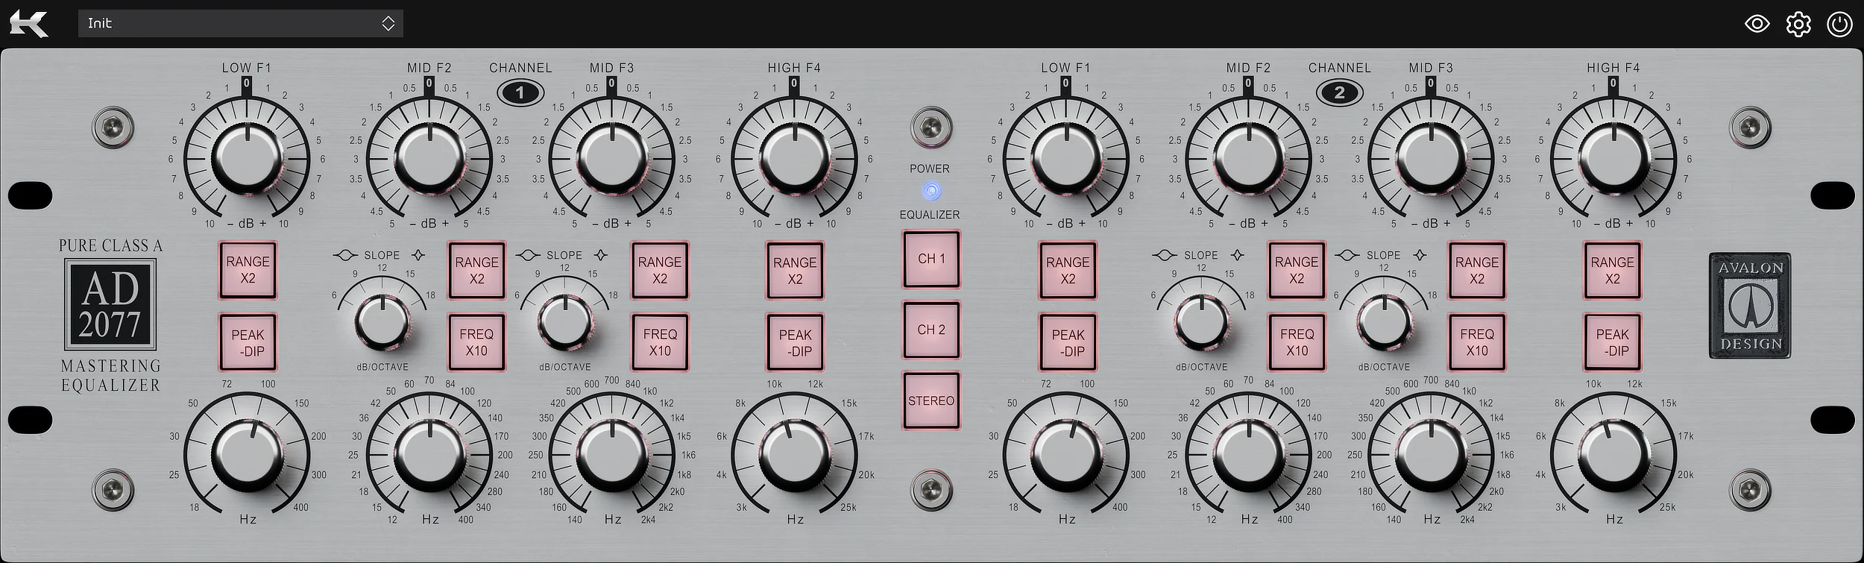This screenshot has height=563, width=1864.
Task: Click wide slope icon beside Channel 2 MID F3
Action: tap(1347, 255)
